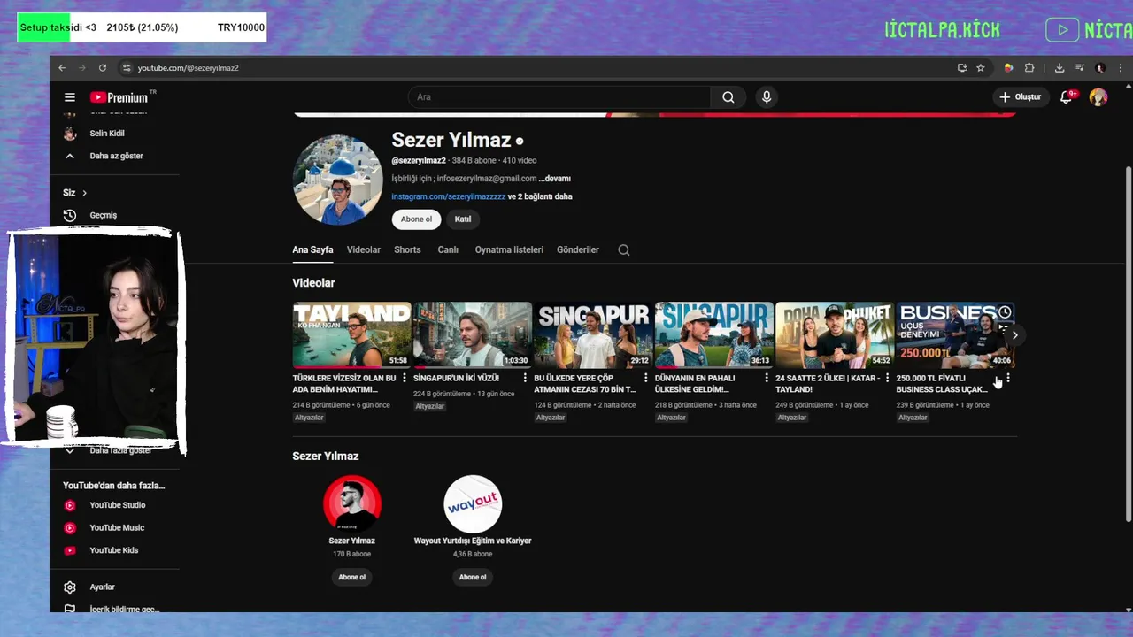Start voice search with microphone icon
The height and width of the screenshot is (637, 1133).
[767, 97]
